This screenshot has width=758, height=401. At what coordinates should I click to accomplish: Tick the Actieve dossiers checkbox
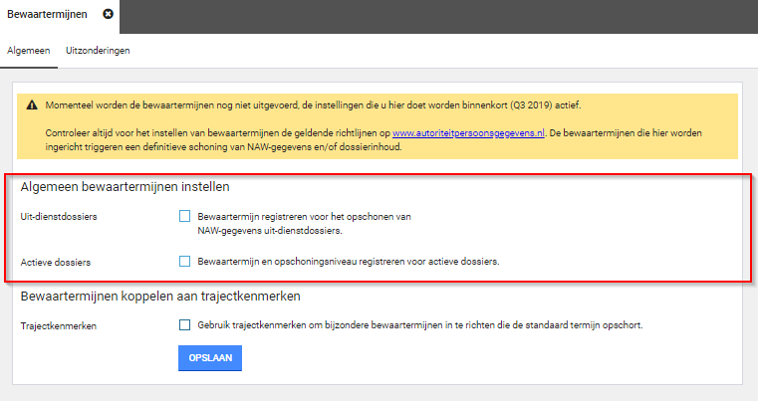point(184,262)
